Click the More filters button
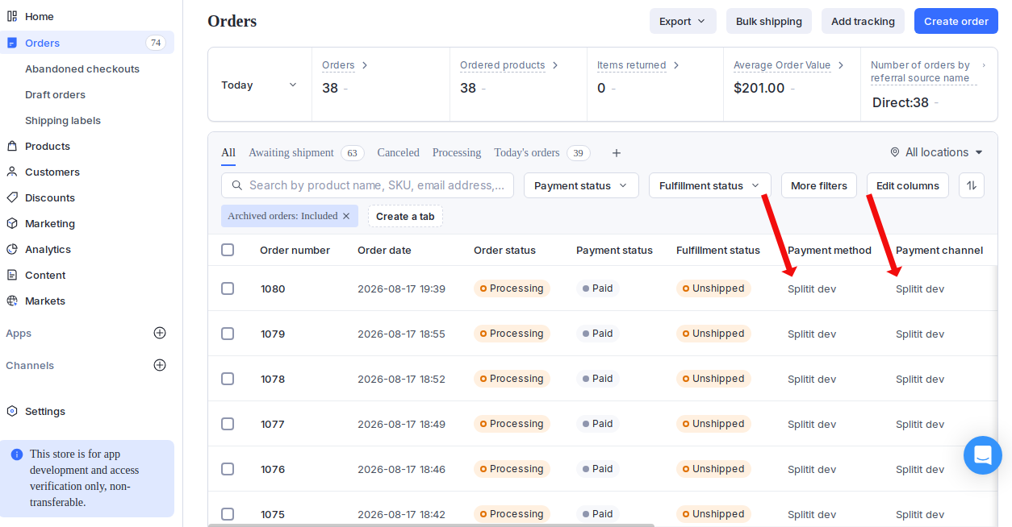The height and width of the screenshot is (527, 1012). (819, 185)
